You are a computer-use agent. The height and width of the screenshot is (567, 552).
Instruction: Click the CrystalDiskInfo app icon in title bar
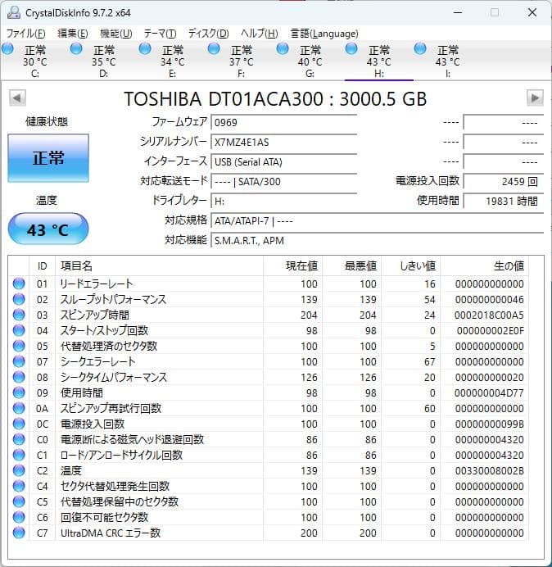click(14, 12)
